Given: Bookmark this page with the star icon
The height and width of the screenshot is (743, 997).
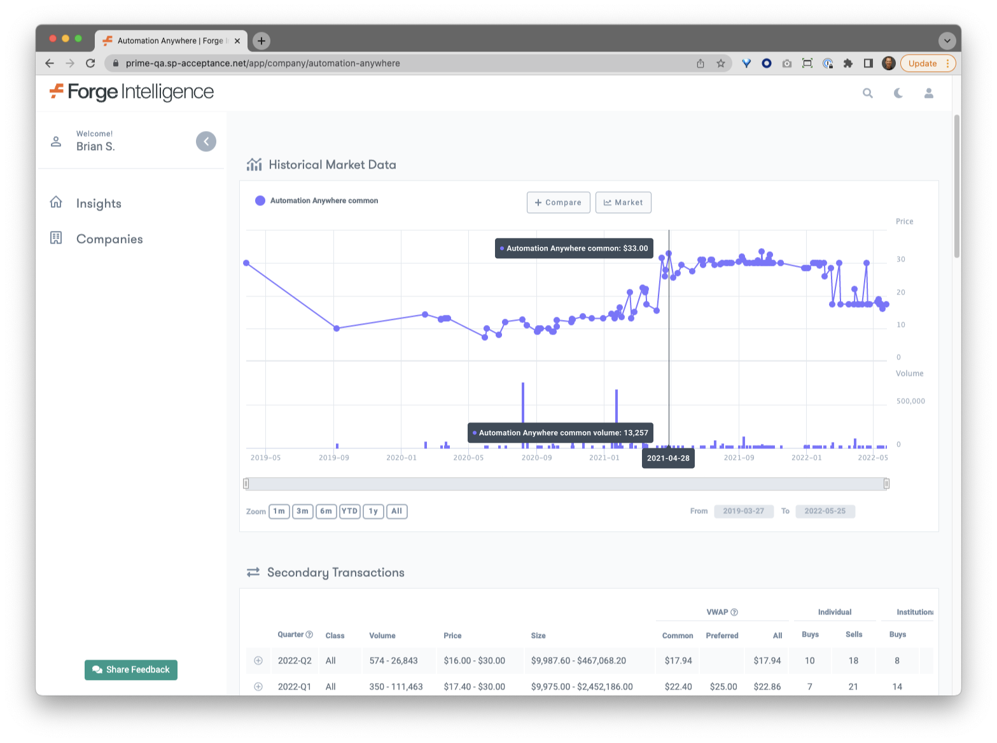Looking at the screenshot, I should pos(720,63).
